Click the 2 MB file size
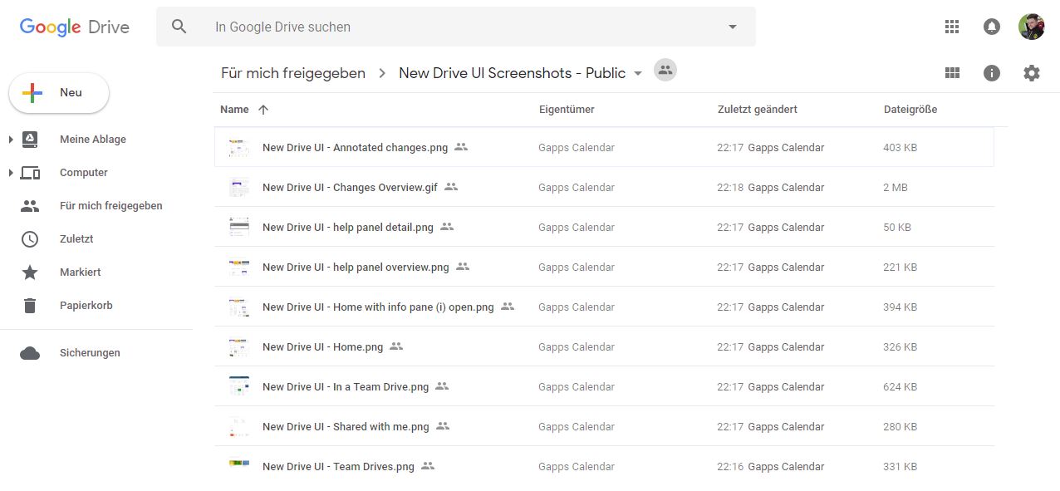This screenshot has width=1060, height=491. [x=896, y=187]
